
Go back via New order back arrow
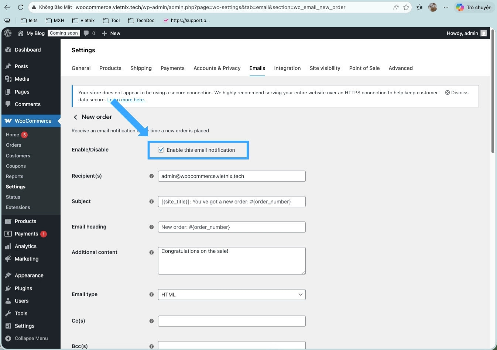click(75, 117)
